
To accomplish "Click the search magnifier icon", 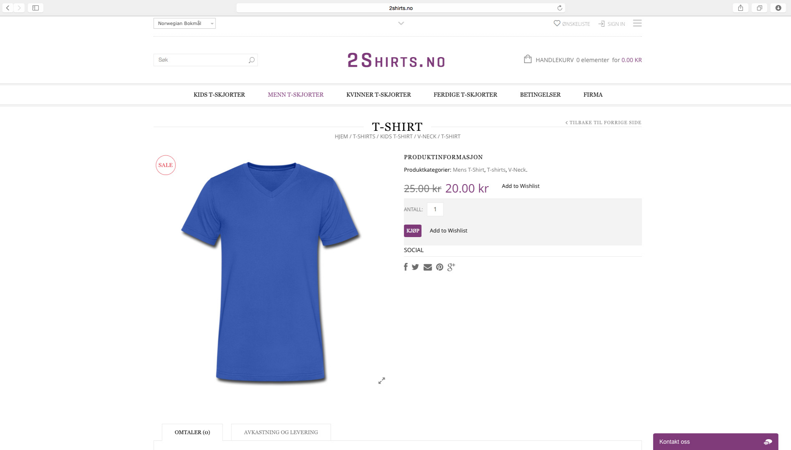I will pyautogui.click(x=252, y=60).
